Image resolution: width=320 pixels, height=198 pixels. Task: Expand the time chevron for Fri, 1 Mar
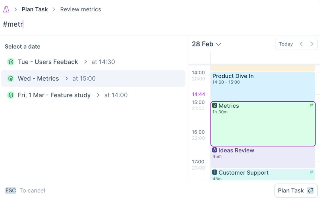pos(98,95)
